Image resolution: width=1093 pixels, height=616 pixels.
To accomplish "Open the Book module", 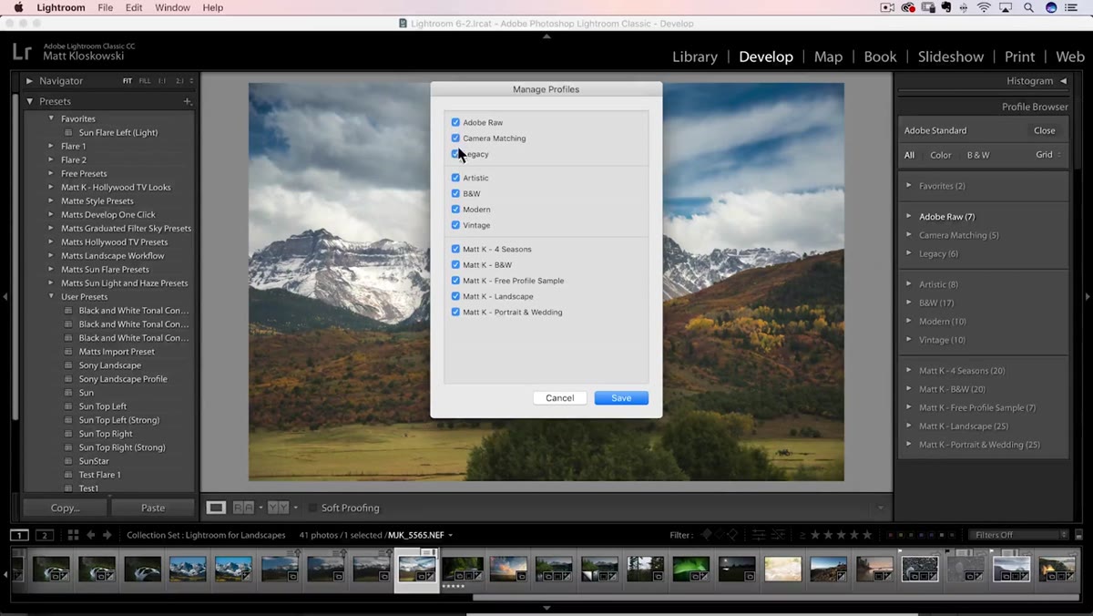I will click(880, 56).
